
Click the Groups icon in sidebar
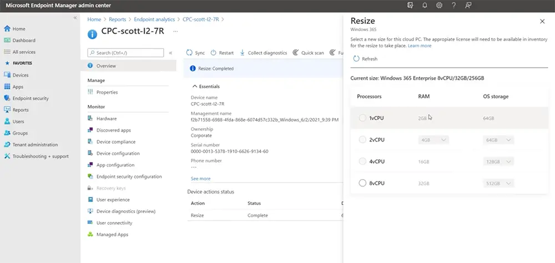tap(7, 133)
